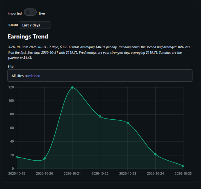The height and width of the screenshot is (189, 201).
Task: Click the y-axis value 80
Action: pos(12,114)
